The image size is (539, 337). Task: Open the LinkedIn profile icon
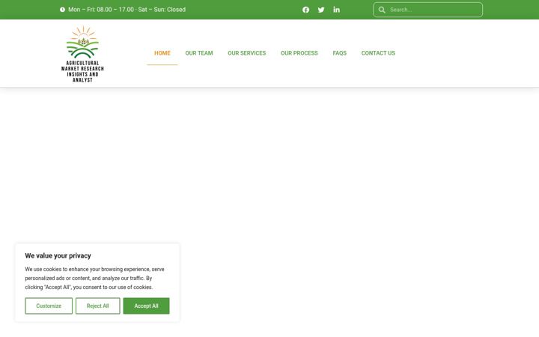point(337,10)
